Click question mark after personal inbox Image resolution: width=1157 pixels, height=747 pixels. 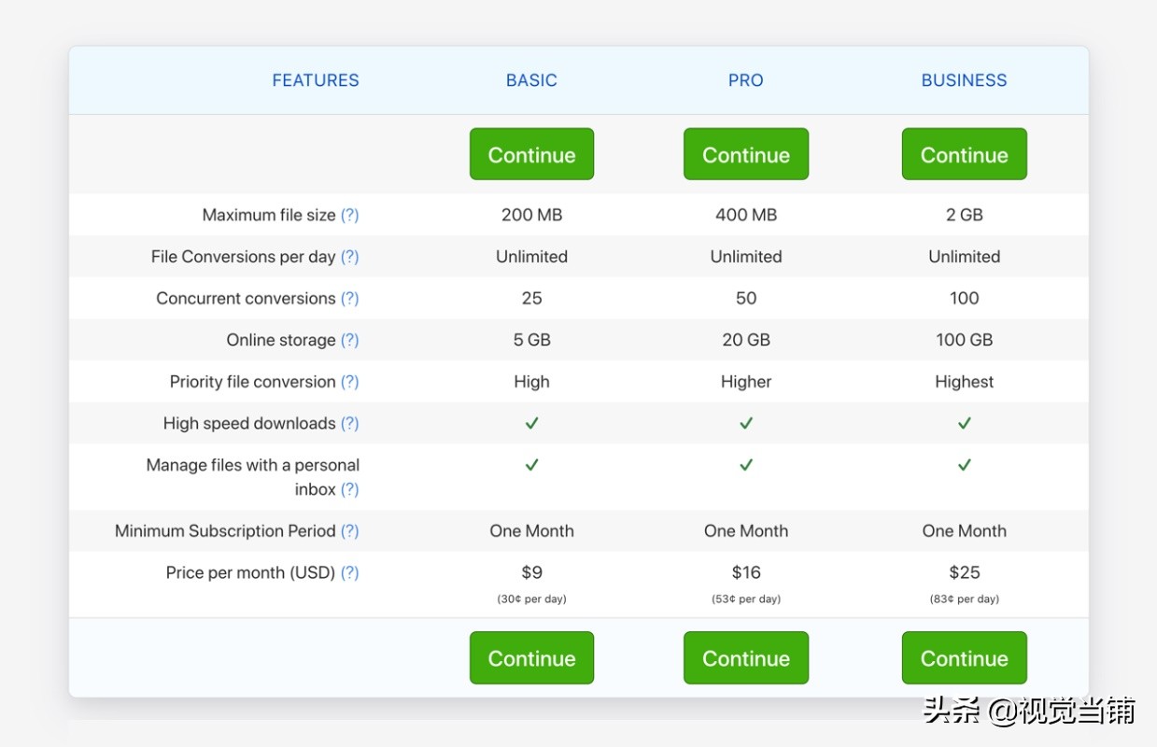pyautogui.click(x=349, y=489)
